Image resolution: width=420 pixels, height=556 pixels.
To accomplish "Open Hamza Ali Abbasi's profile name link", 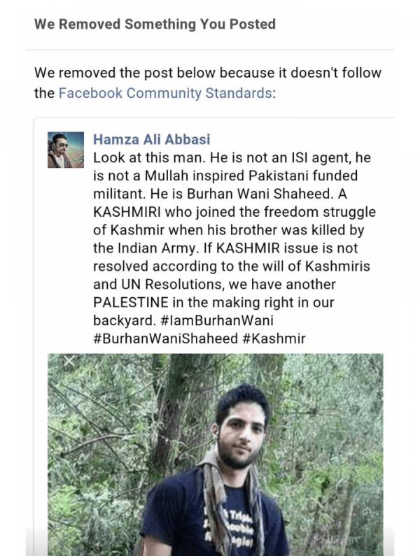I will coord(152,139).
